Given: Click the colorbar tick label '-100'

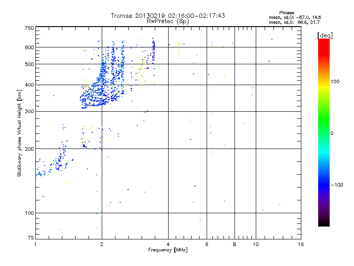Looking at the screenshot, I should [x=337, y=185].
